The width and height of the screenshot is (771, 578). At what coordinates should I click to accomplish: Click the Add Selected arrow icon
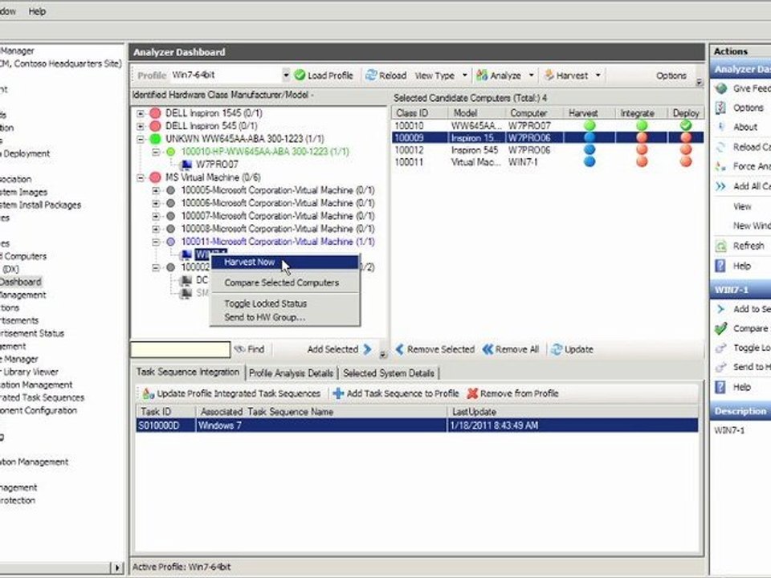click(367, 349)
